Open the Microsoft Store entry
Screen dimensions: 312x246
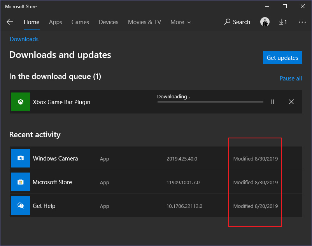[x=156, y=182]
